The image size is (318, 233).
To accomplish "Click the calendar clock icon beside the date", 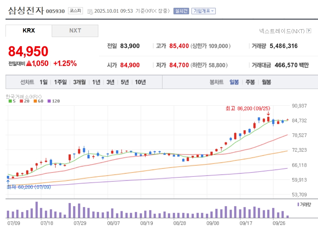I will (90, 11).
